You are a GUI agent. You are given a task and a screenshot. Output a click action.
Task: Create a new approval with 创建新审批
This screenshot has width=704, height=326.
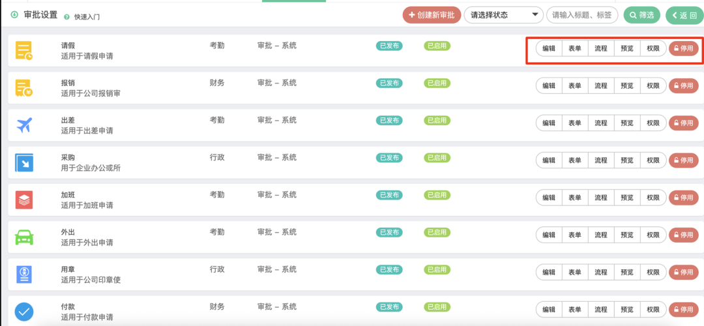[x=432, y=15]
